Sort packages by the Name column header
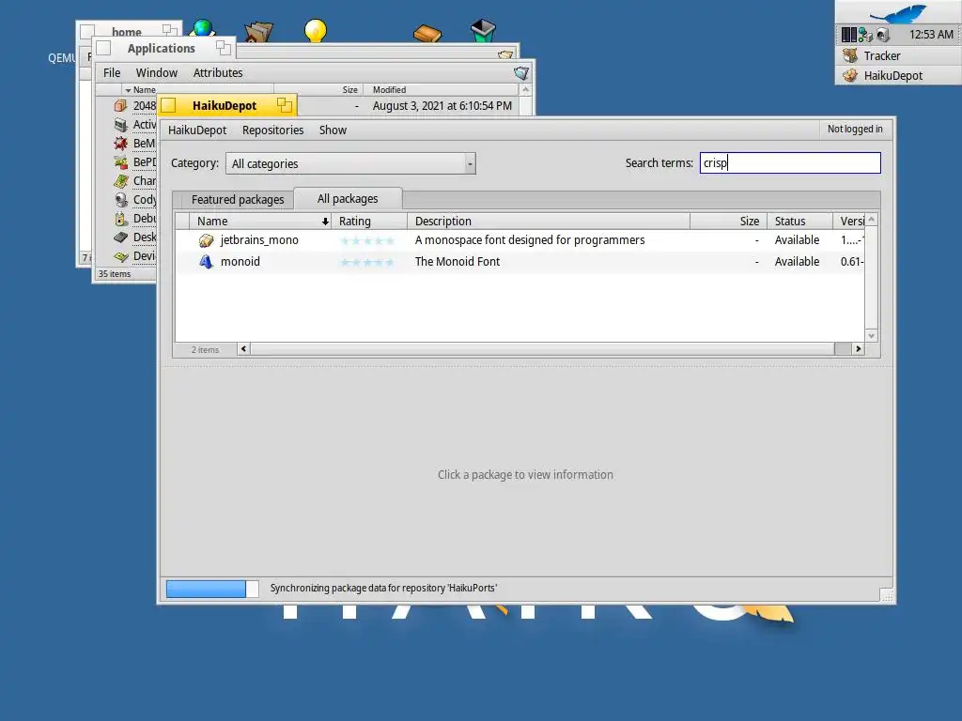Viewport: 962px width, 721px height. point(260,222)
